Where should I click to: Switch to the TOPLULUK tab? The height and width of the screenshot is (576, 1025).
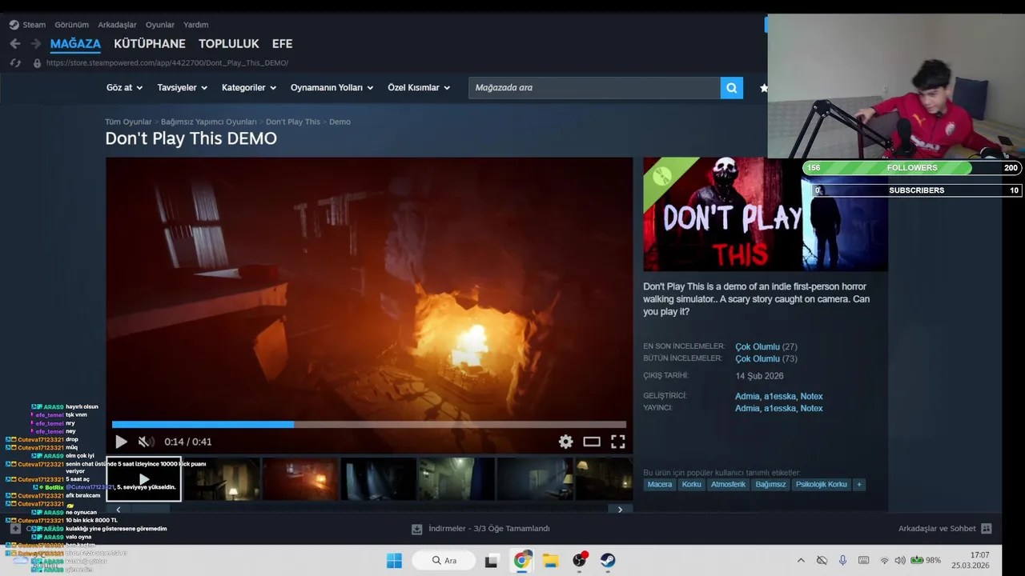tap(229, 44)
